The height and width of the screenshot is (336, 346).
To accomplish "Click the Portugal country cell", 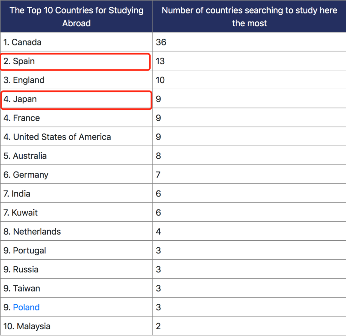I will click(x=25, y=251).
